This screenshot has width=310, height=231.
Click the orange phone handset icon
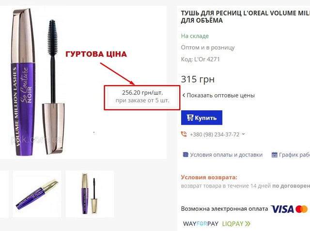tap(184, 134)
